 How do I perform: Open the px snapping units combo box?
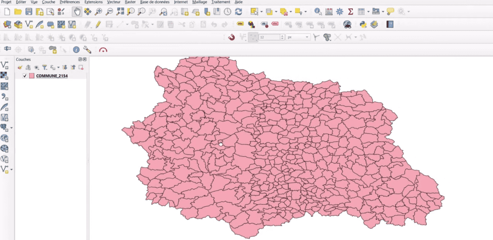[x=298, y=37]
